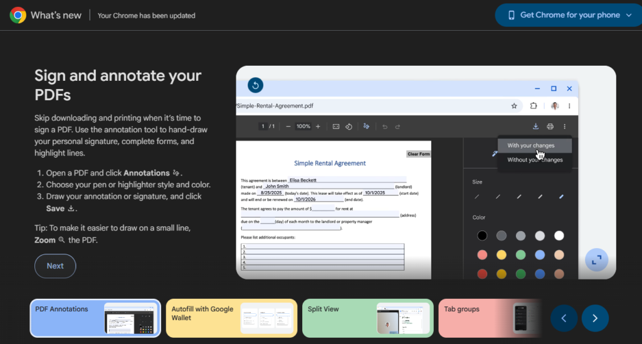Zoom in with the plus icon in PDF toolbar

(318, 127)
